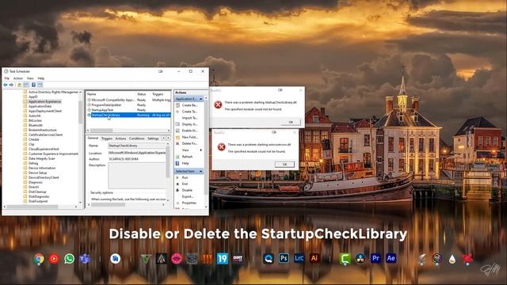Select the Data Integrity Scan folder
This screenshot has width=507, height=285.
(x=42, y=158)
